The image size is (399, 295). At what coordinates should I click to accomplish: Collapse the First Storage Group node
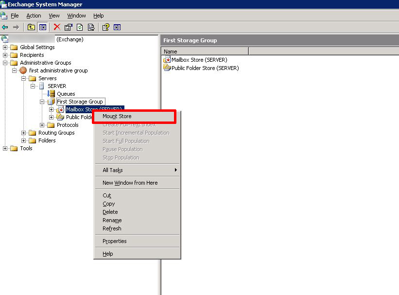pyautogui.click(x=42, y=102)
